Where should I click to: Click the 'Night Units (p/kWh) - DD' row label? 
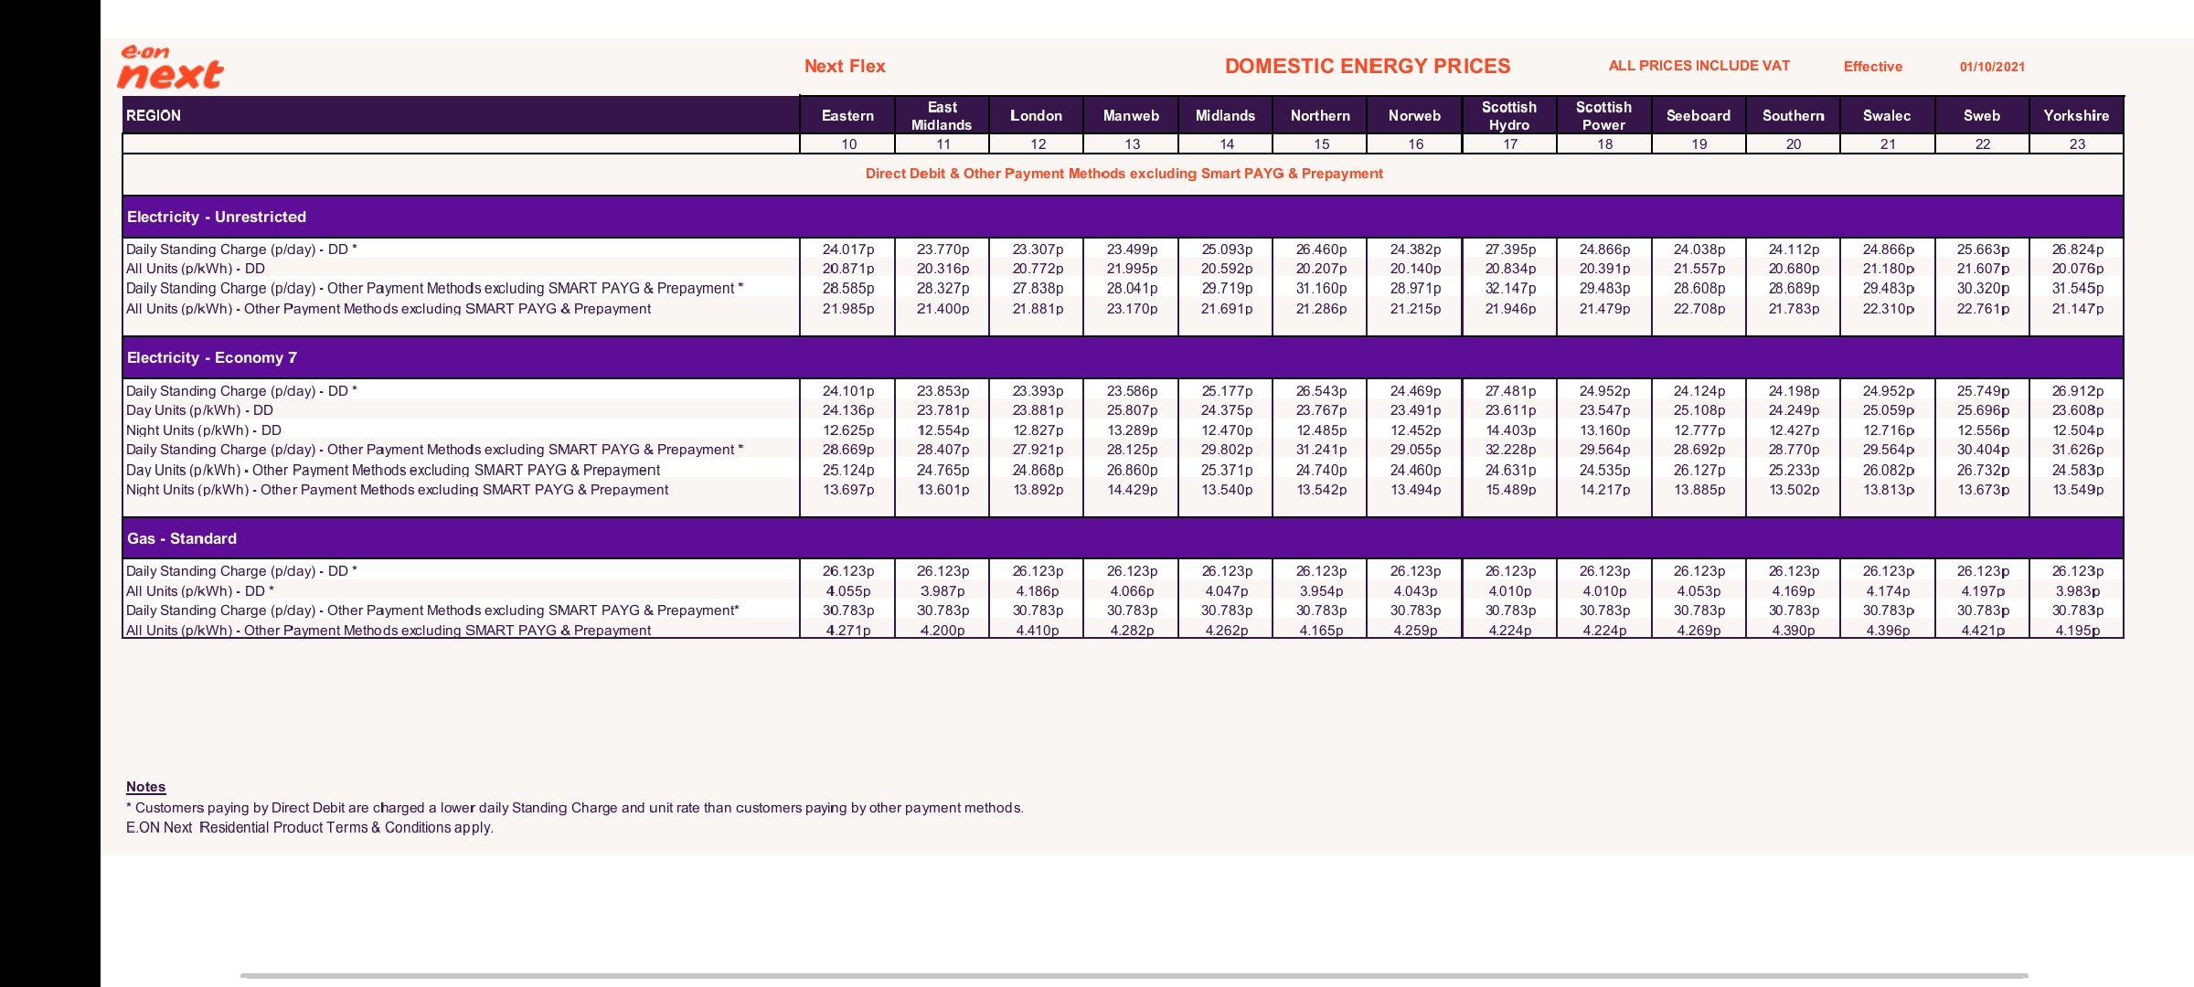point(204,430)
